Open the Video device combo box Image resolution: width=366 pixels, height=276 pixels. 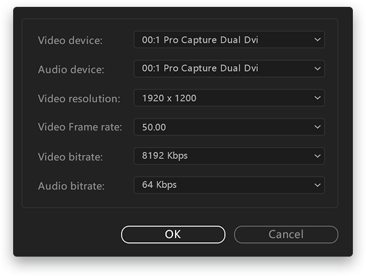point(229,40)
